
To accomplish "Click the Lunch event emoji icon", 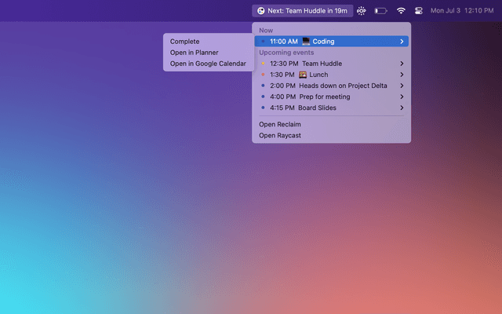I will tap(303, 75).
